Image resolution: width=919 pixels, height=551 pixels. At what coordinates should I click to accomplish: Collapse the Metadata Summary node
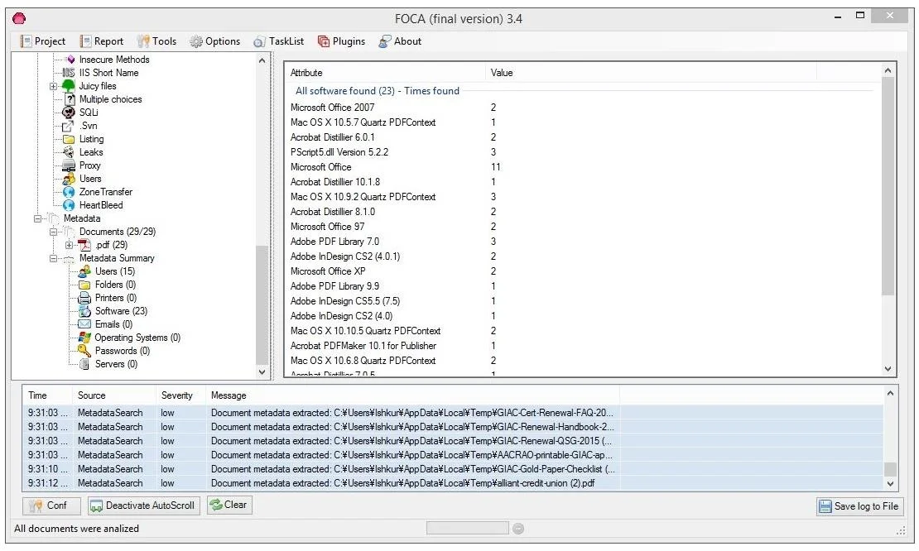(53, 258)
